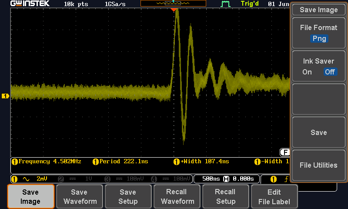The height and width of the screenshot is (209, 348).
Task: Click the channel 2 DC coupling symbol
Action: [x=73, y=179]
